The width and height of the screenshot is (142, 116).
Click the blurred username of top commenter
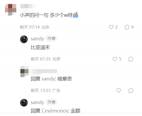coord(29,6)
